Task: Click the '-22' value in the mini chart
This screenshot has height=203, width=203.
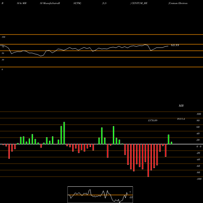Action: [131, 197]
